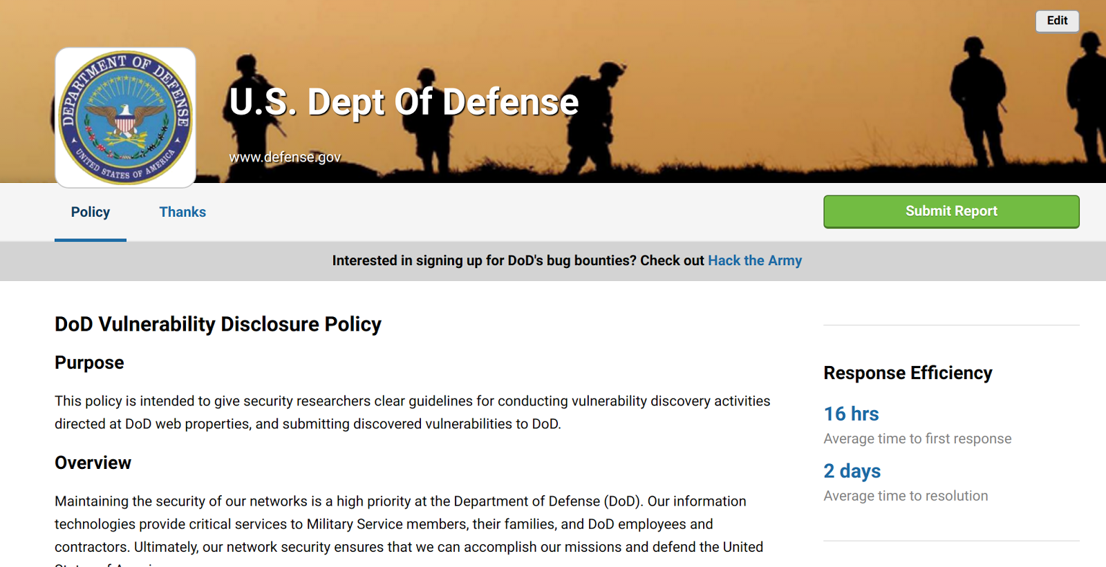Switch to the Policy tab

point(91,212)
